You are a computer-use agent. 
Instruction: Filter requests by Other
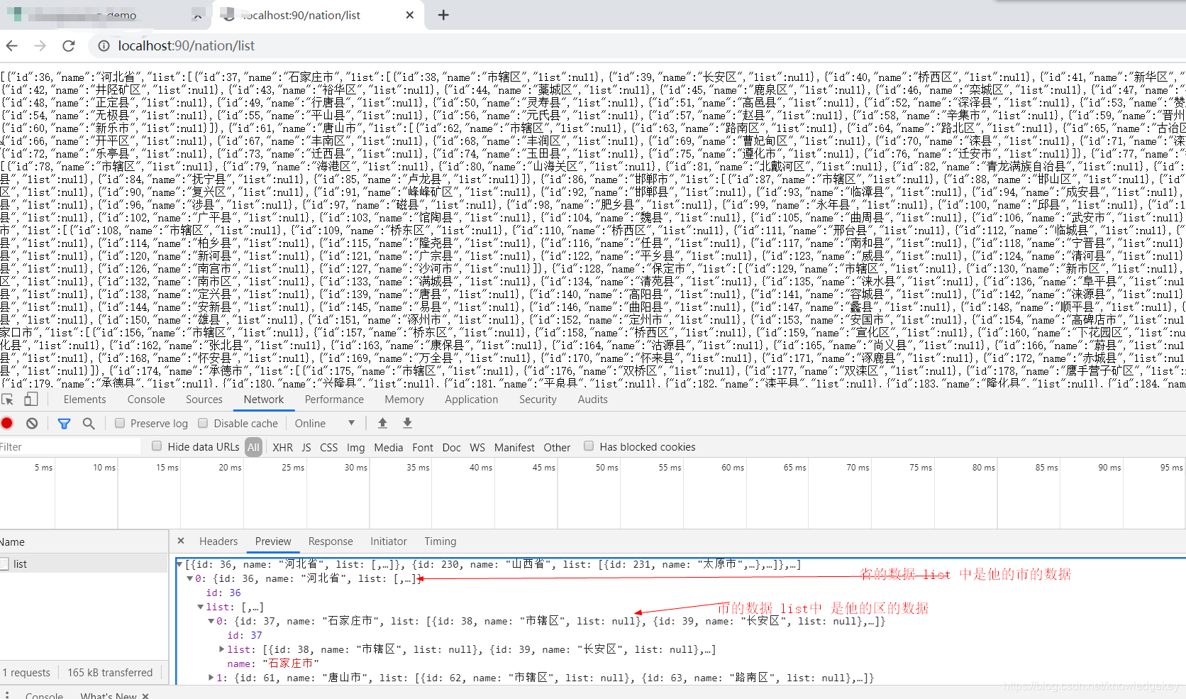coord(557,447)
